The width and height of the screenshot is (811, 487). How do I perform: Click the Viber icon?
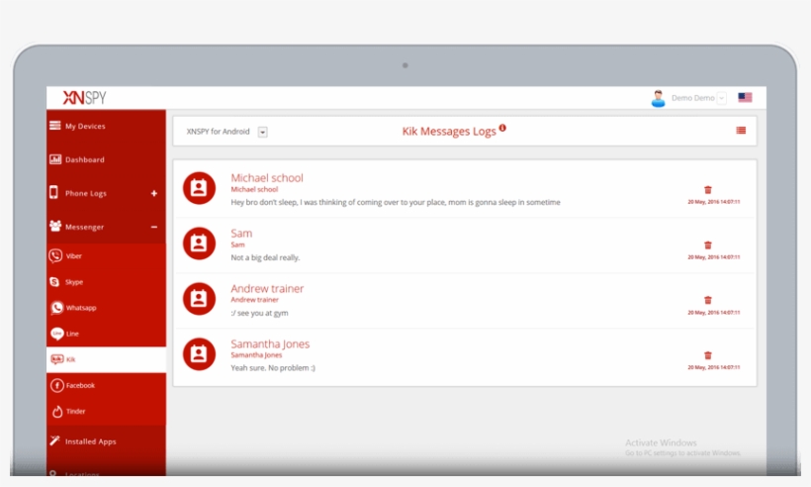tap(55, 255)
